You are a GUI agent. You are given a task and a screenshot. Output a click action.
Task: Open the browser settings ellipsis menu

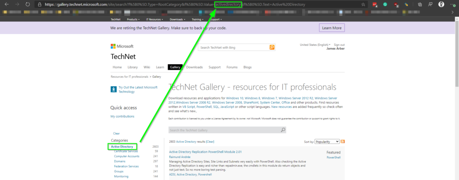click(453, 4)
